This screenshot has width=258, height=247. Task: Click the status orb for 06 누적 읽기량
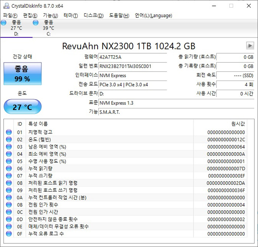pos(9,168)
